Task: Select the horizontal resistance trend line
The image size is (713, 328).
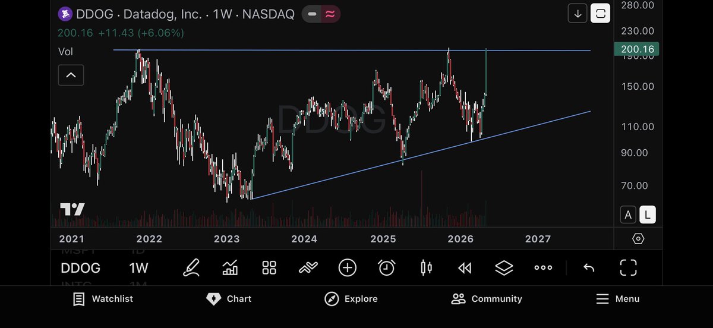Action: (x=352, y=51)
